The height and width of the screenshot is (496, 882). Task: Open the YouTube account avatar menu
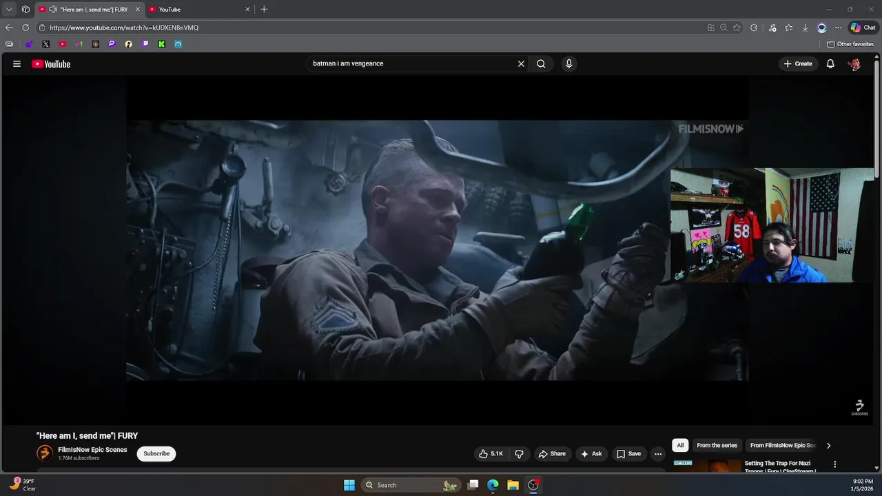click(x=854, y=63)
